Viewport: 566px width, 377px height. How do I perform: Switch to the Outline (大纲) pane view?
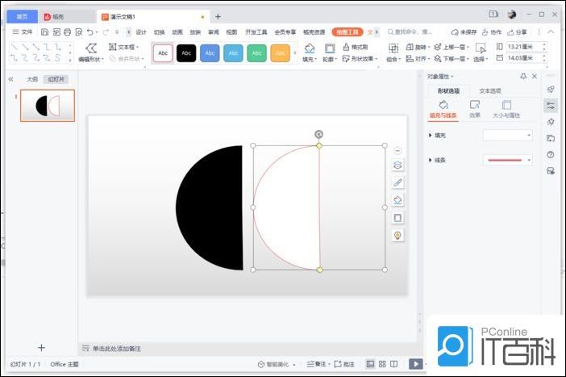(32, 79)
